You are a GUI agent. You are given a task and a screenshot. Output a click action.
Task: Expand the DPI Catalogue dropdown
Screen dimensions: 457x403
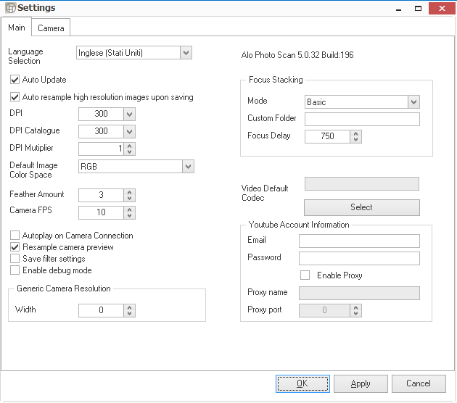pos(129,131)
